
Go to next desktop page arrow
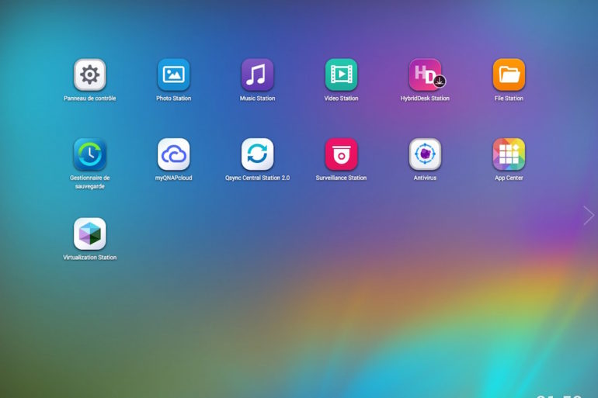[589, 216]
